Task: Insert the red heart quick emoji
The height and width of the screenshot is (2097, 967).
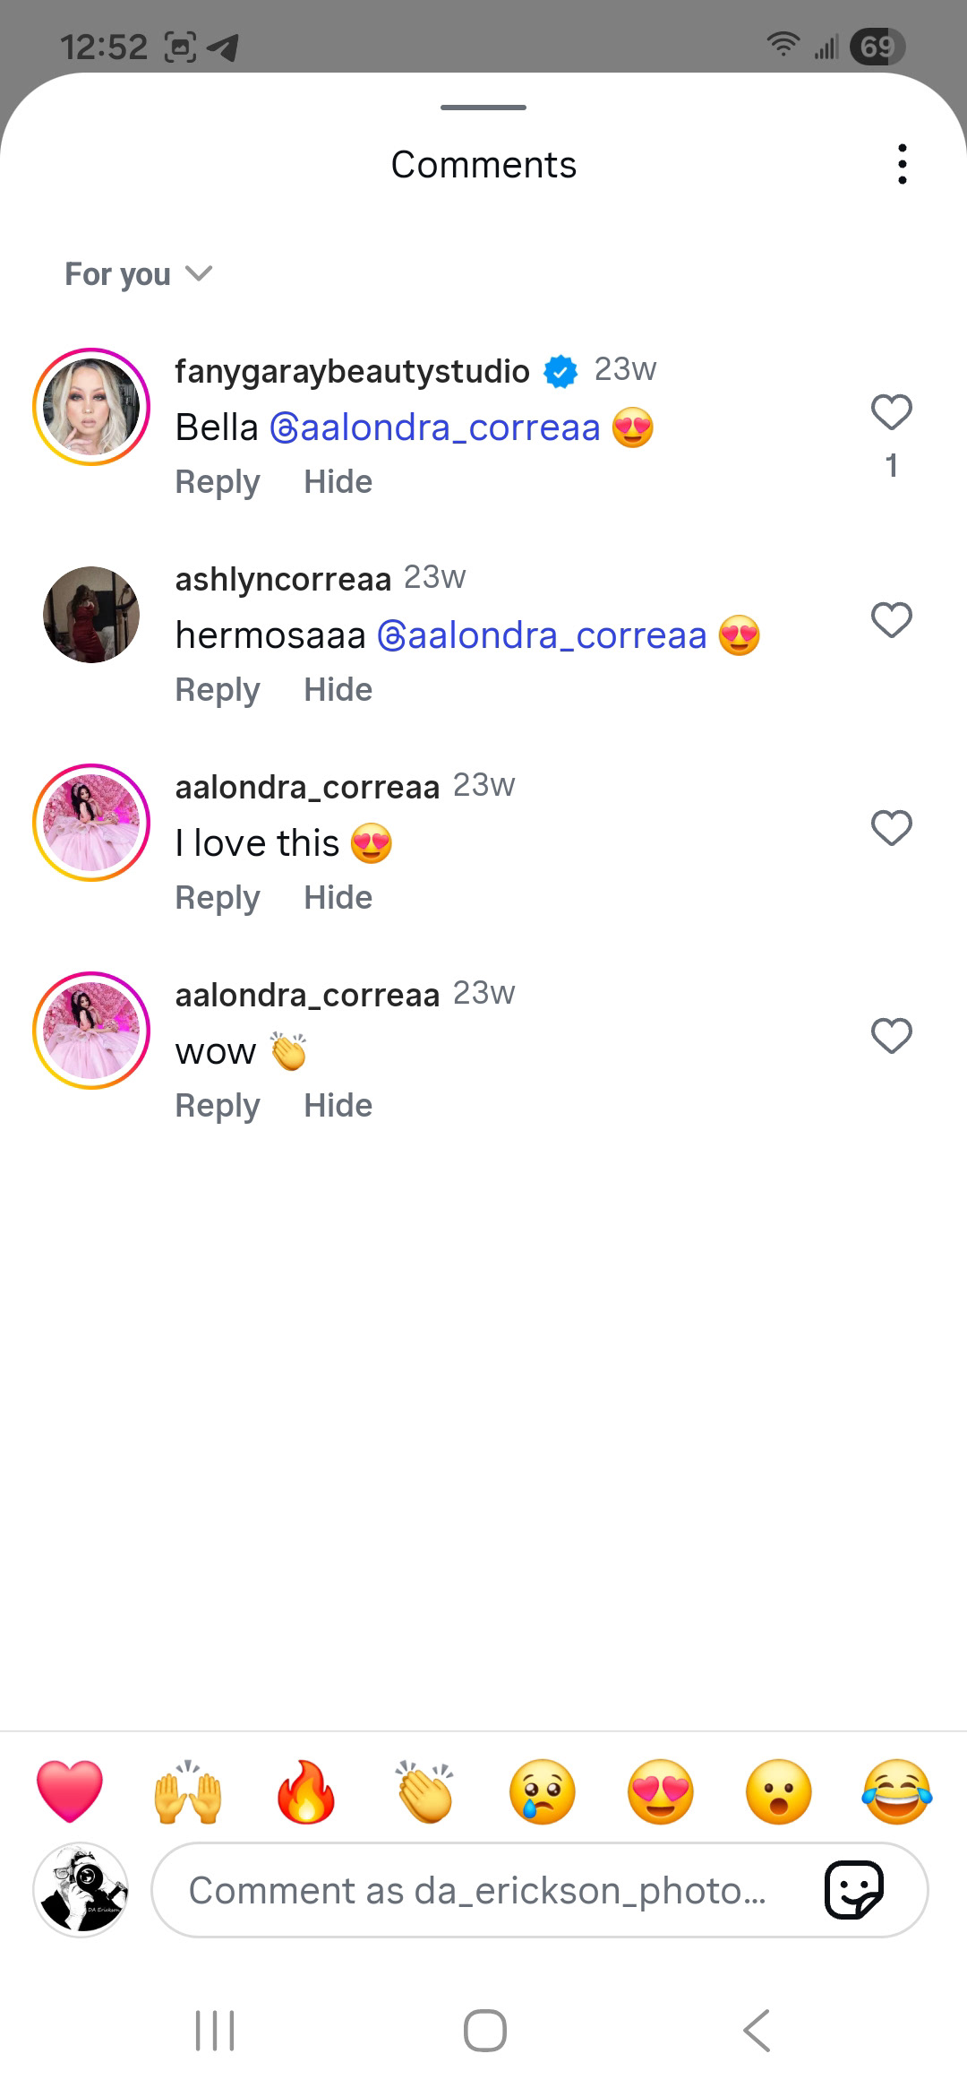Action: click(70, 1791)
